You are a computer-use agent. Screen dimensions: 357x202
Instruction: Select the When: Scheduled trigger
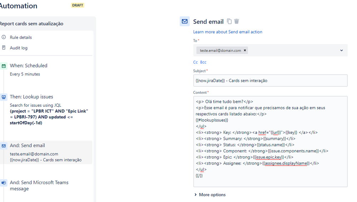pyautogui.click(x=29, y=66)
